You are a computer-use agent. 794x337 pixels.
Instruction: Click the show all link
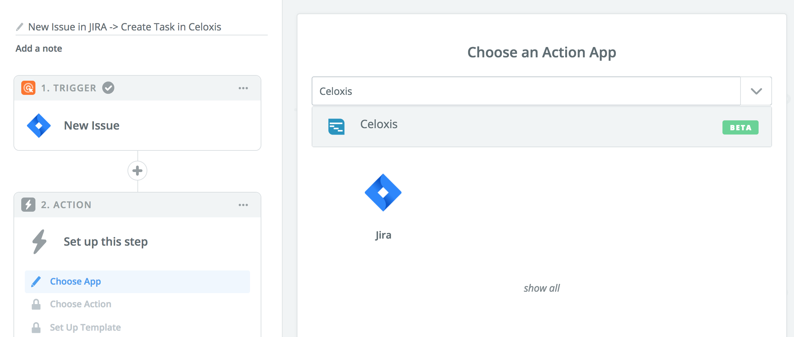tap(541, 288)
